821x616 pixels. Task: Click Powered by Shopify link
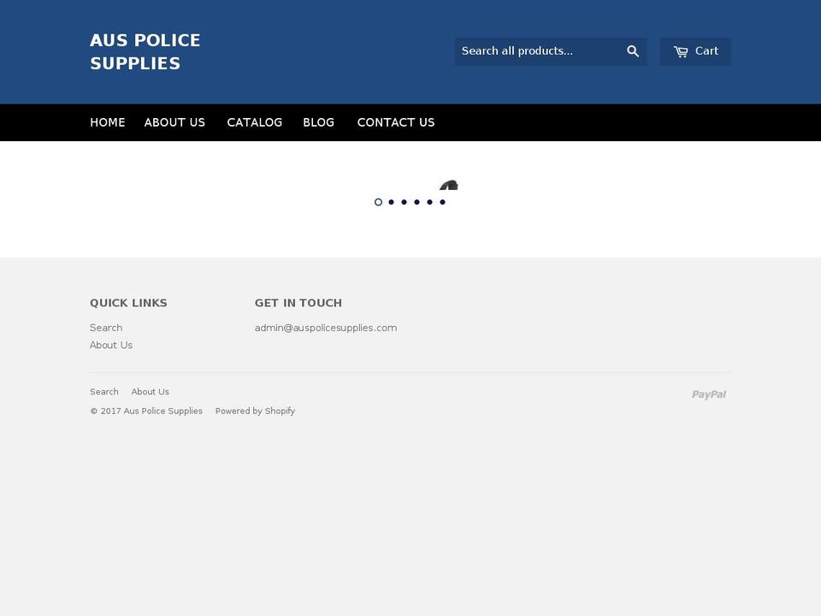click(x=255, y=412)
